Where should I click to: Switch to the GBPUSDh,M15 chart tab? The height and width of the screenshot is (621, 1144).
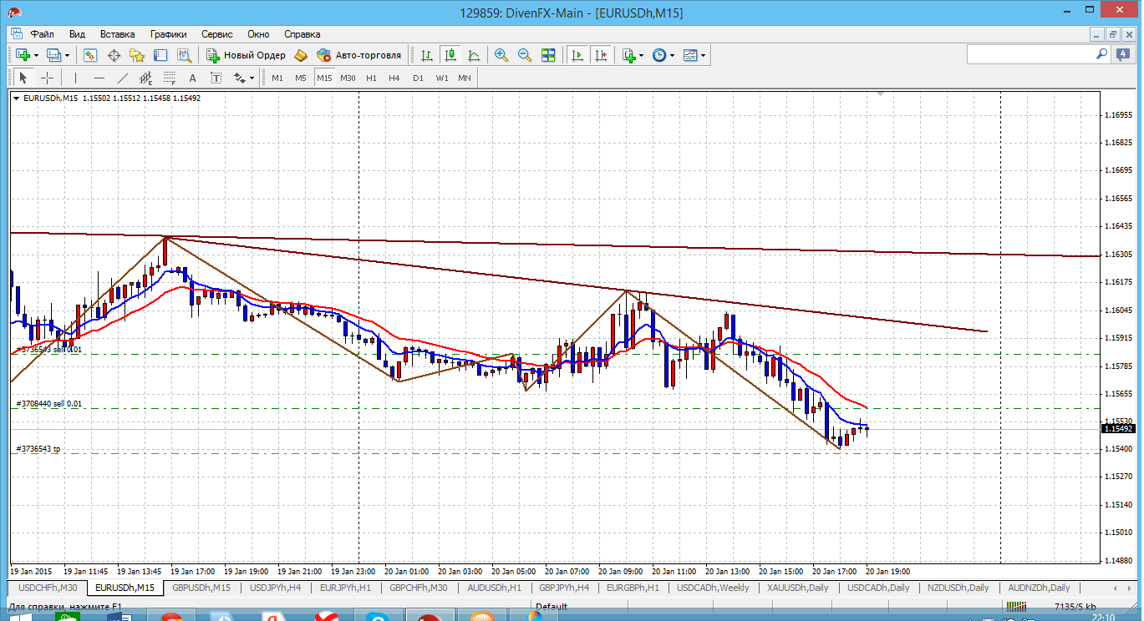click(x=201, y=588)
